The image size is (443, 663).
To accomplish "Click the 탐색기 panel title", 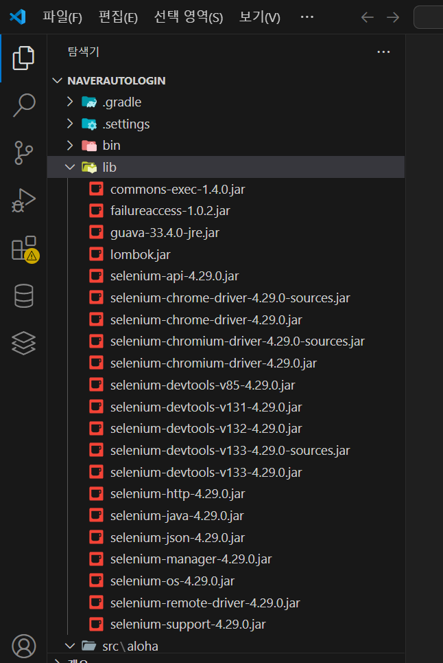I will click(x=83, y=52).
